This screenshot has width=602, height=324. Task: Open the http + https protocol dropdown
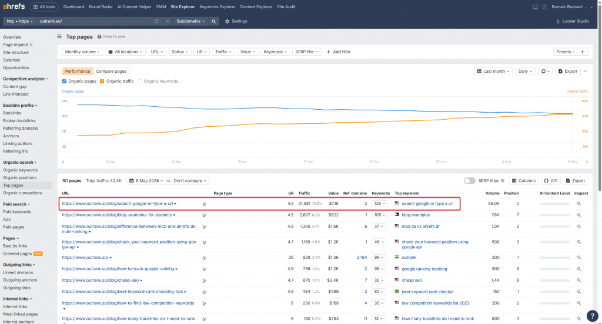(x=19, y=21)
